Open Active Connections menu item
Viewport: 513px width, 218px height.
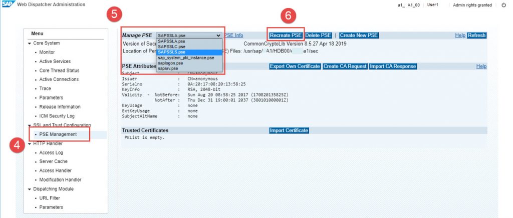pyautogui.click(x=59, y=79)
